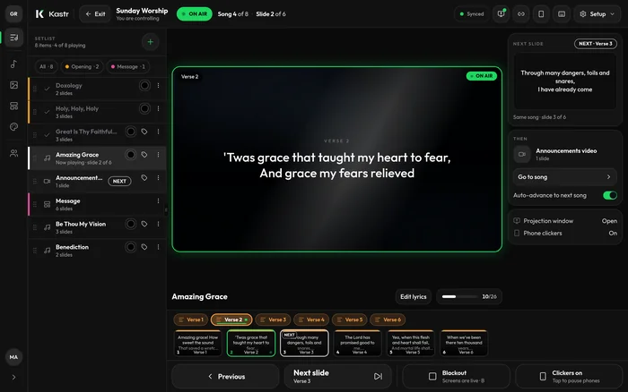628x392 pixels.
Task: Toggle the circle on Holy, Holy, Holy row
Action: pos(144,108)
